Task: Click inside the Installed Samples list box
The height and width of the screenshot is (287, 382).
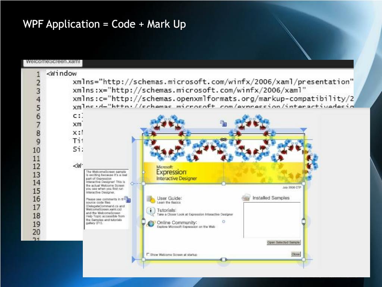Action: [272, 220]
